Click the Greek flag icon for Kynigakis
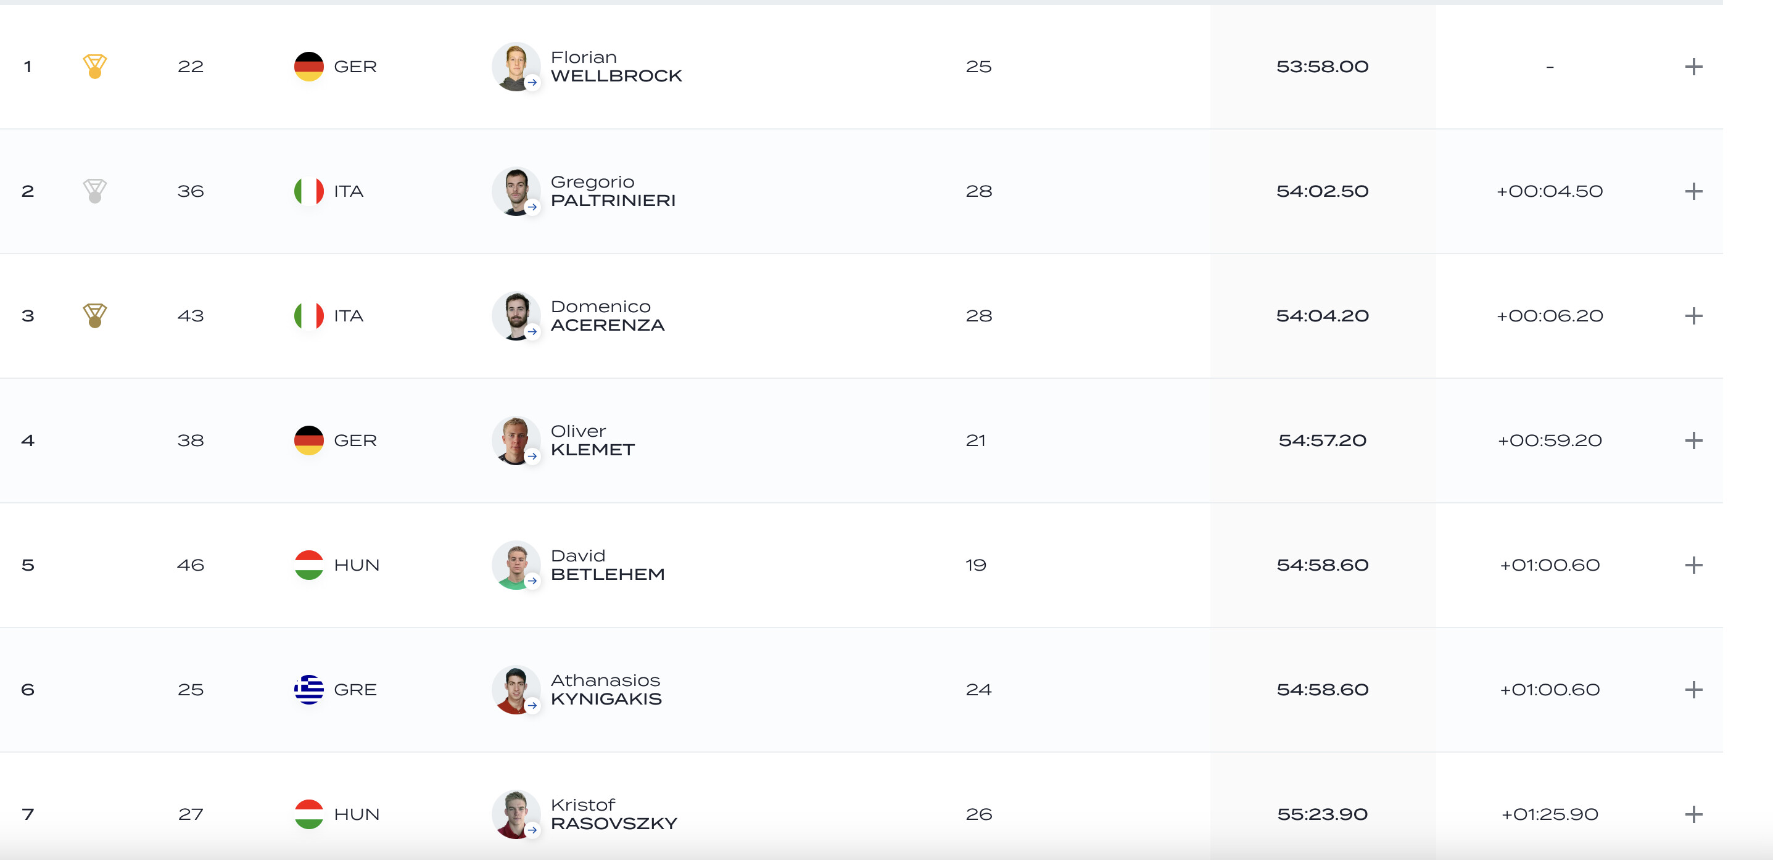This screenshot has width=1773, height=860. (309, 689)
